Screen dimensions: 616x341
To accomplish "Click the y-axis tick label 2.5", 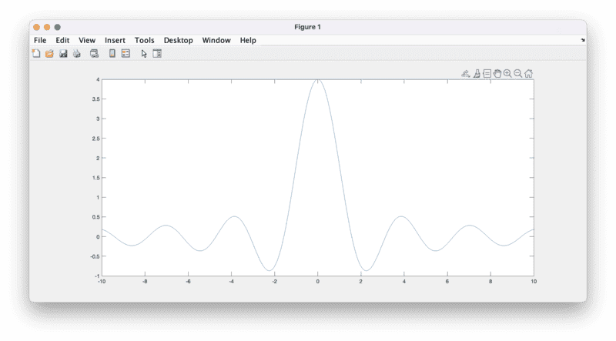I will point(95,139).
